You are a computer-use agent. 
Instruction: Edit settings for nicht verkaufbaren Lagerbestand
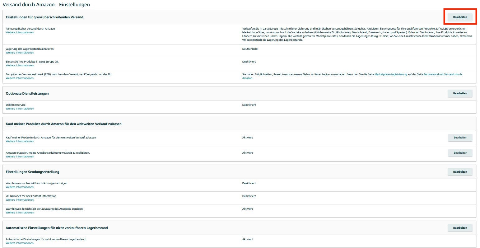[x=460, y=228]
